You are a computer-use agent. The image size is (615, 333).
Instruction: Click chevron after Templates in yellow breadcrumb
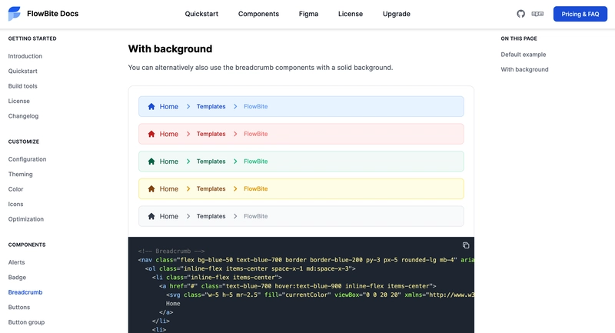pos(235,188)
